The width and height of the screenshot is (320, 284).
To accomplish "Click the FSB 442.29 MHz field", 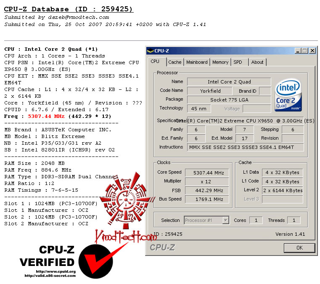I will click(207, 190).
